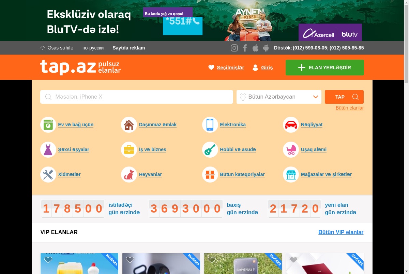Click the heart icon next to Seçilmişlər
The height and width of the screenshot is (274, 409).
(x=211, y=68)
